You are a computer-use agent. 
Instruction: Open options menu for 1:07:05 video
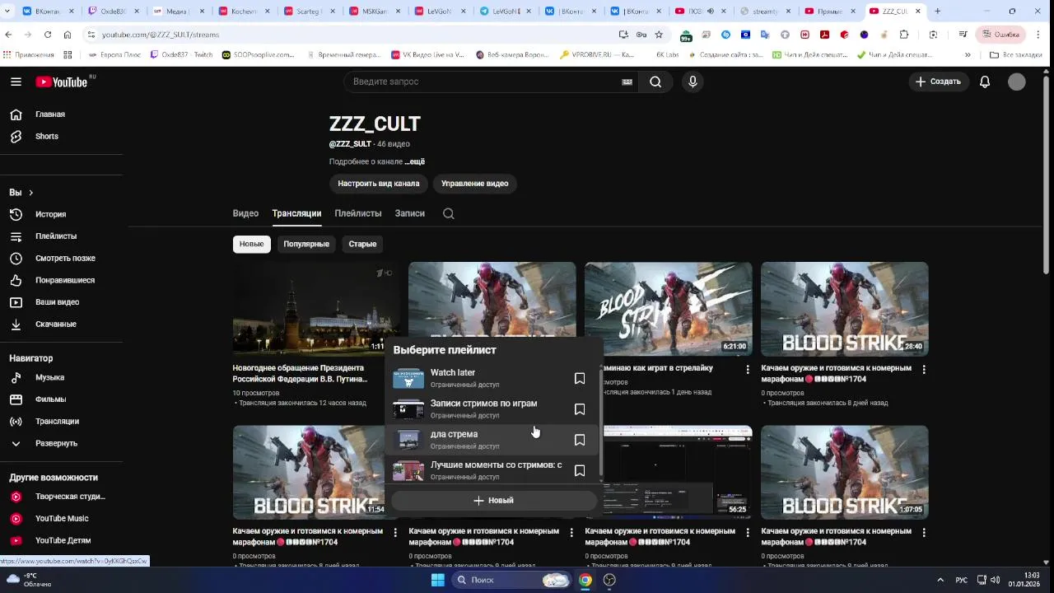[924, 533]
